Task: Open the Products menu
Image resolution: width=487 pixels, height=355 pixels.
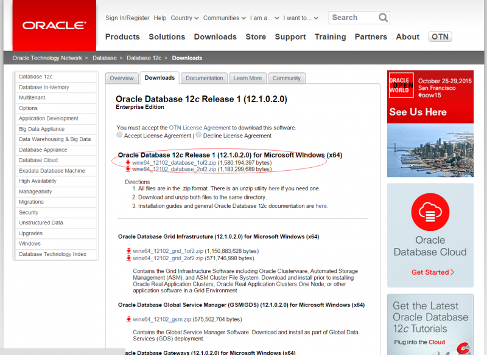Action: [122, 37]
